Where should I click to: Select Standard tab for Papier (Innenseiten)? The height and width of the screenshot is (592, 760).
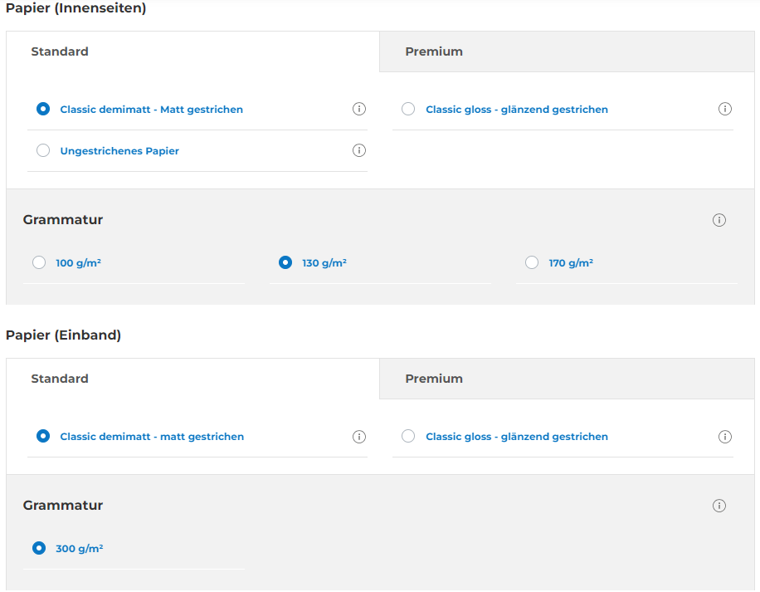click(x=60, y=51)
